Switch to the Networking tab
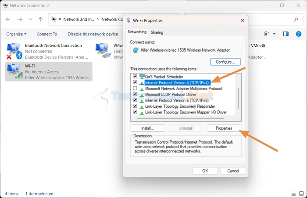This screenshot has width=307, height=198. pyautogui.click(x=137, y=32)
